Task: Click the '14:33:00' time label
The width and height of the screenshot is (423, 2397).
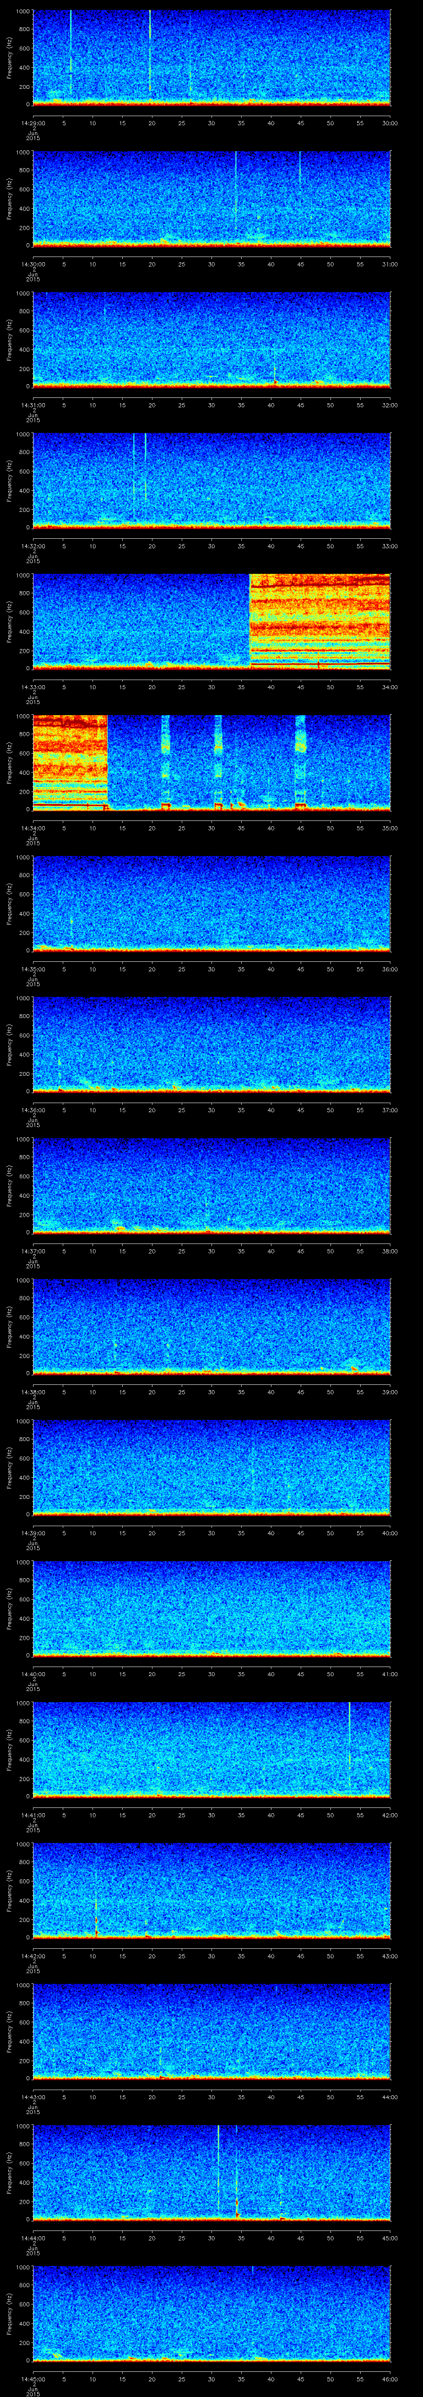Action: point(33,687)
